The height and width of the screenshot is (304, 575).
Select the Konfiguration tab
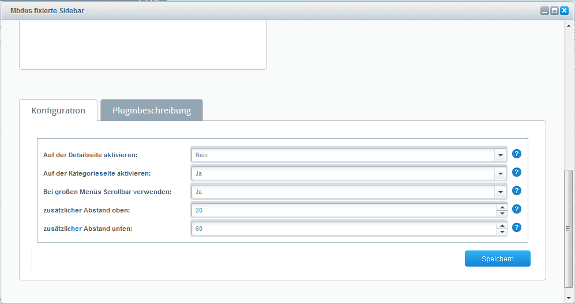(58, 111)
